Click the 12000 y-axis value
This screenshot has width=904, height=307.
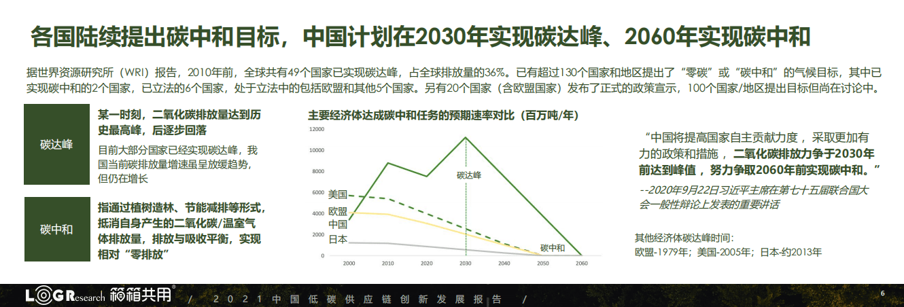(x=317, y=128)
